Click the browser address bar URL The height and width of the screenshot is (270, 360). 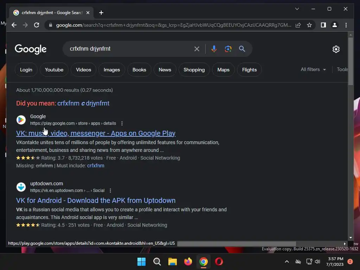point(174,25)
